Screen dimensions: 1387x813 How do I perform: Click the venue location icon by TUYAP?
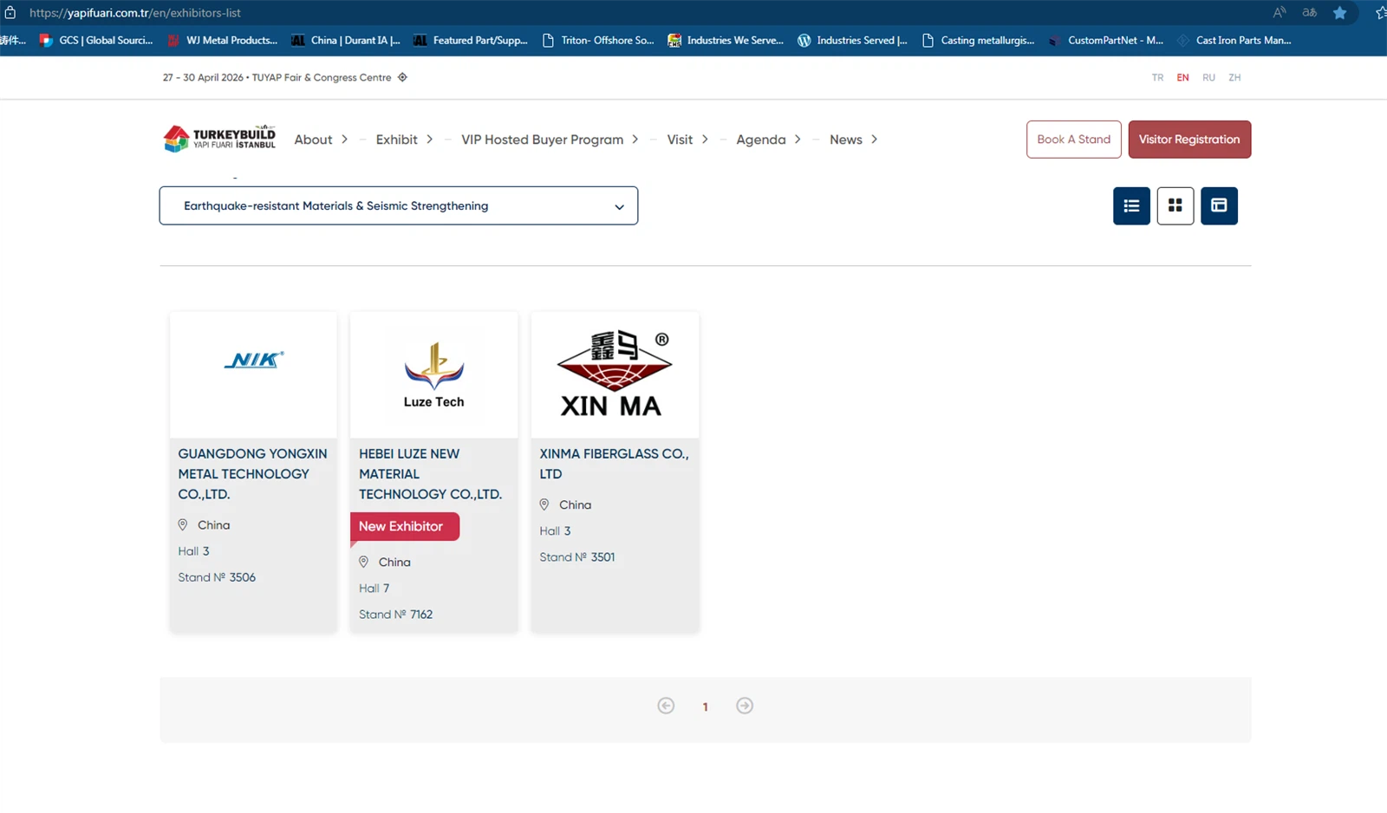tap(402, 77)
